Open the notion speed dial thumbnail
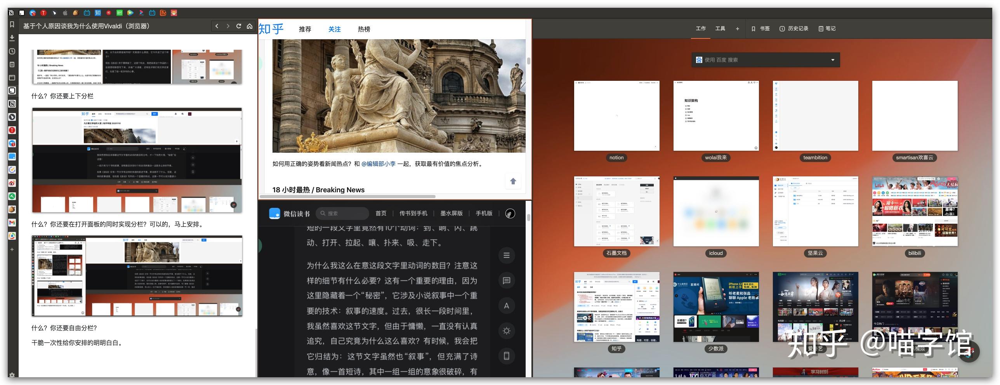 tap(616, 116)
